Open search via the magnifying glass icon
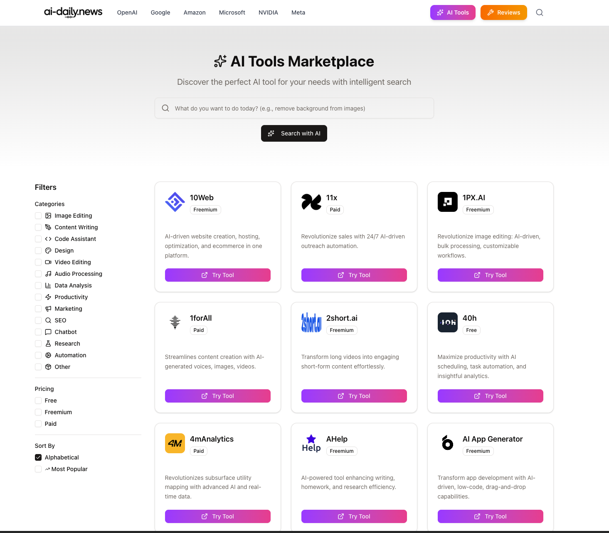The image size is (609, 533). [540, 12]
